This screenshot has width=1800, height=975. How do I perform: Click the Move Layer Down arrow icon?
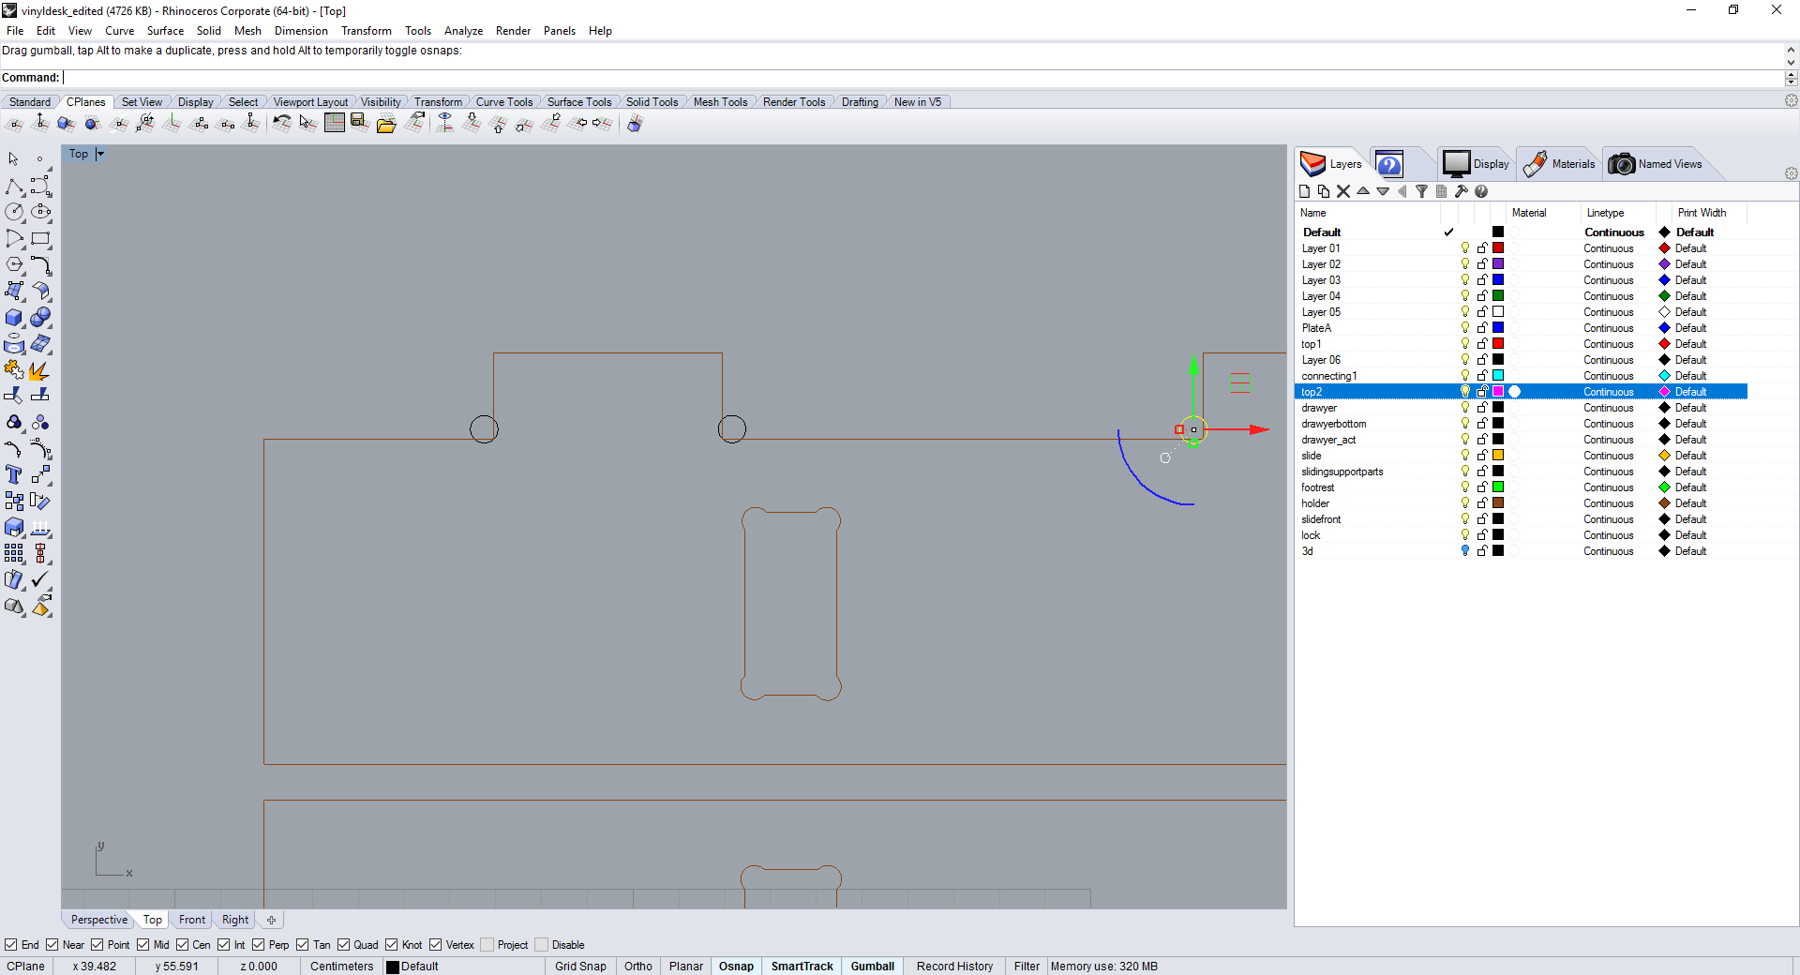click(x=1383, y=191)
